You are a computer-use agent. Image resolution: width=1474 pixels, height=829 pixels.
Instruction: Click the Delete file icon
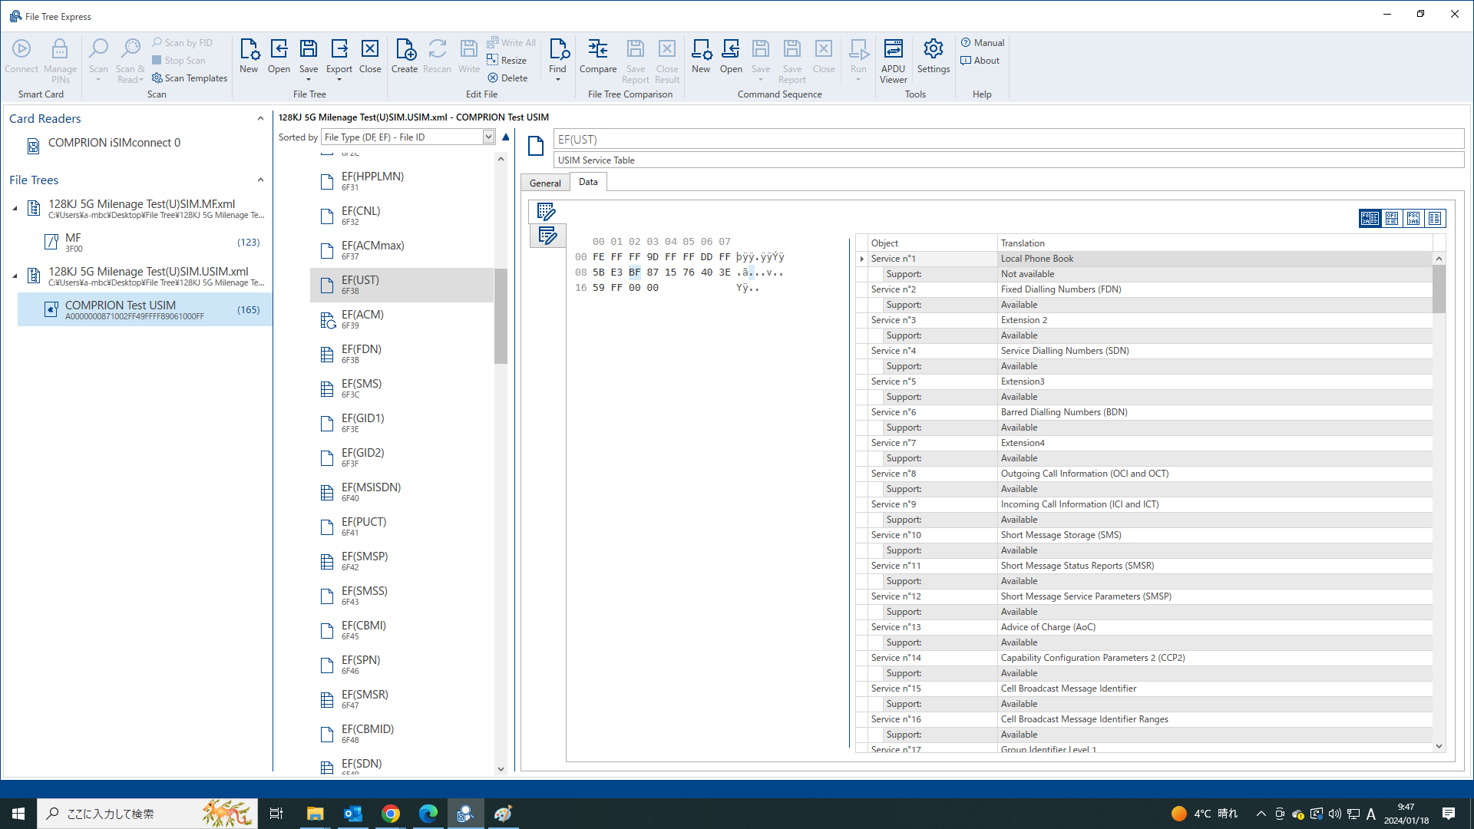tap(507, 78)
